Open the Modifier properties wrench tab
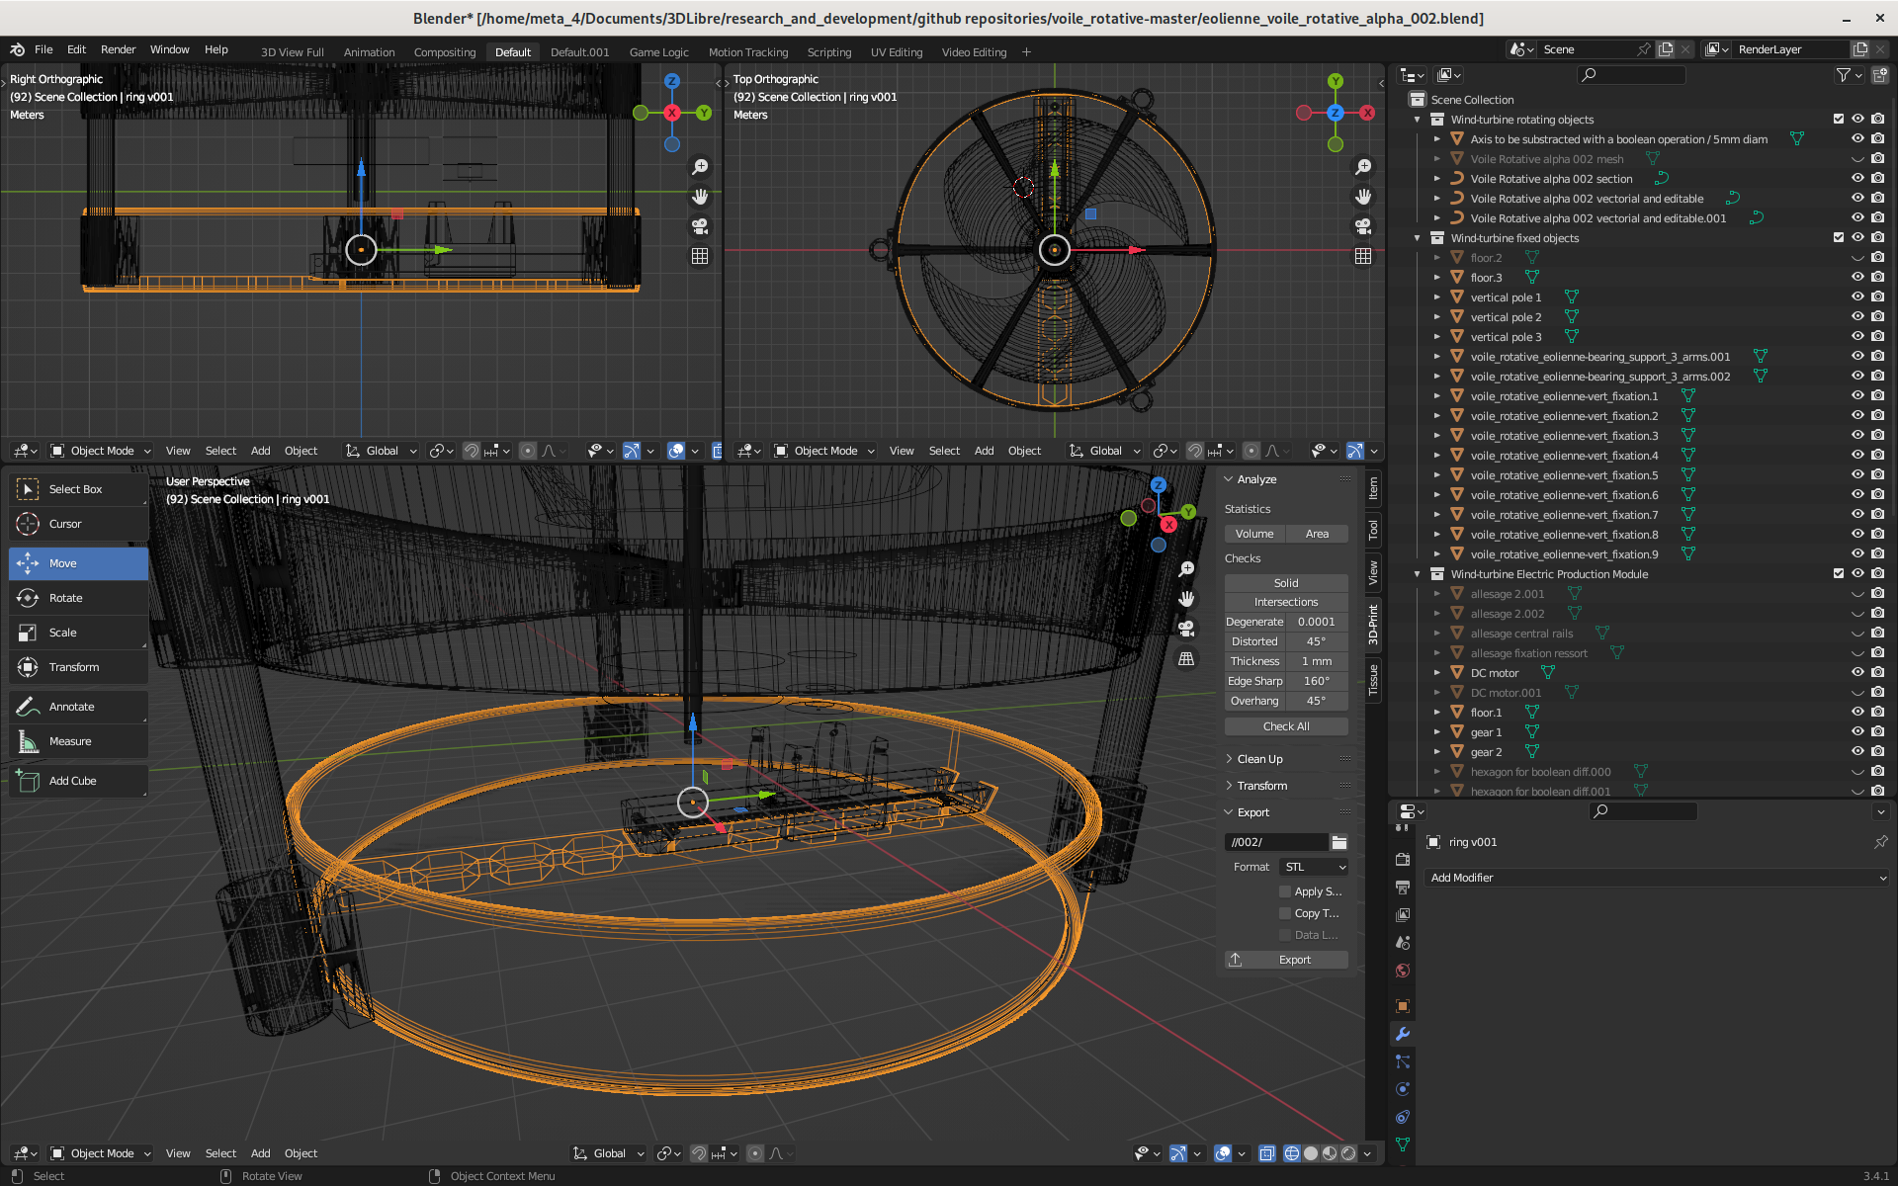This screenshot has height=1186, width=1898. (1402, 1034)
